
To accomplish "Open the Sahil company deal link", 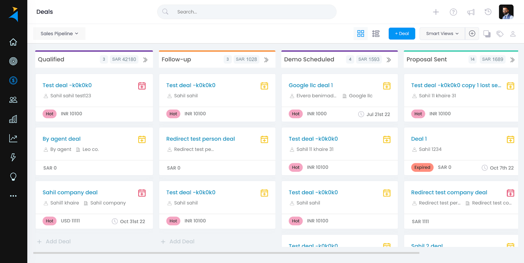I will click(x=70, y=192).
